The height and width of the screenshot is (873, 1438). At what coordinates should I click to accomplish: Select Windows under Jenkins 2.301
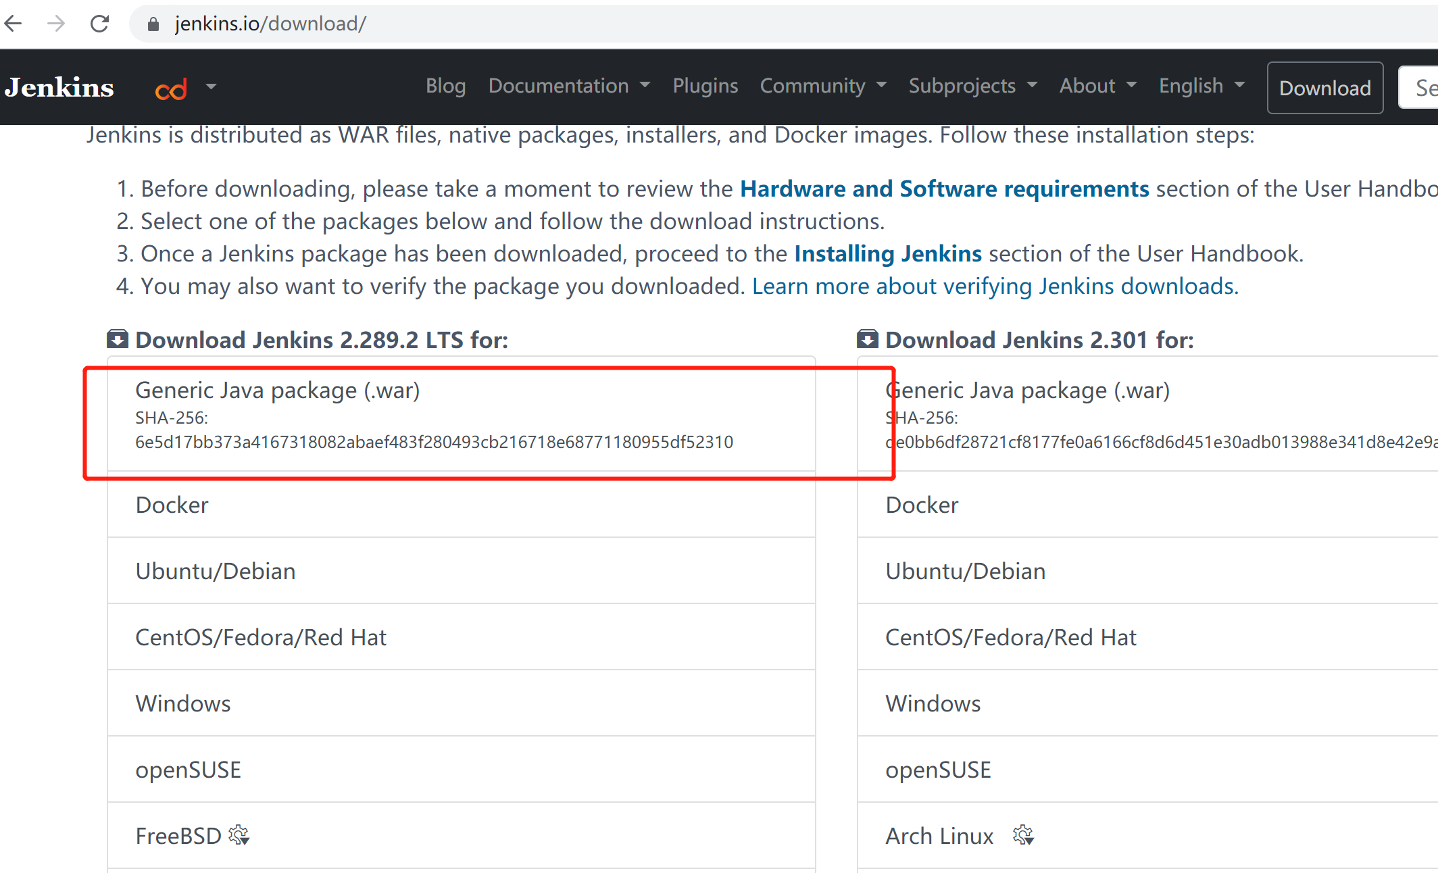coord(1148,703)
